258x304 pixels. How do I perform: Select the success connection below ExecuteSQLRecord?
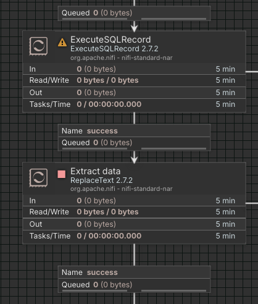pyautogui.click(x=134, y=137)
